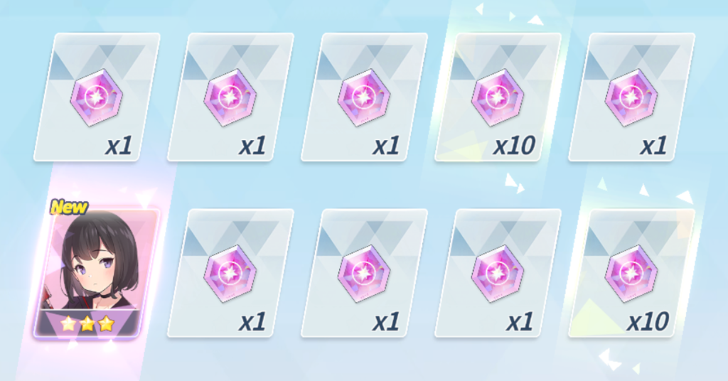Select the x1 count beside the character card
The height and width of the screenshot is (381, 728).
(252, 322)
